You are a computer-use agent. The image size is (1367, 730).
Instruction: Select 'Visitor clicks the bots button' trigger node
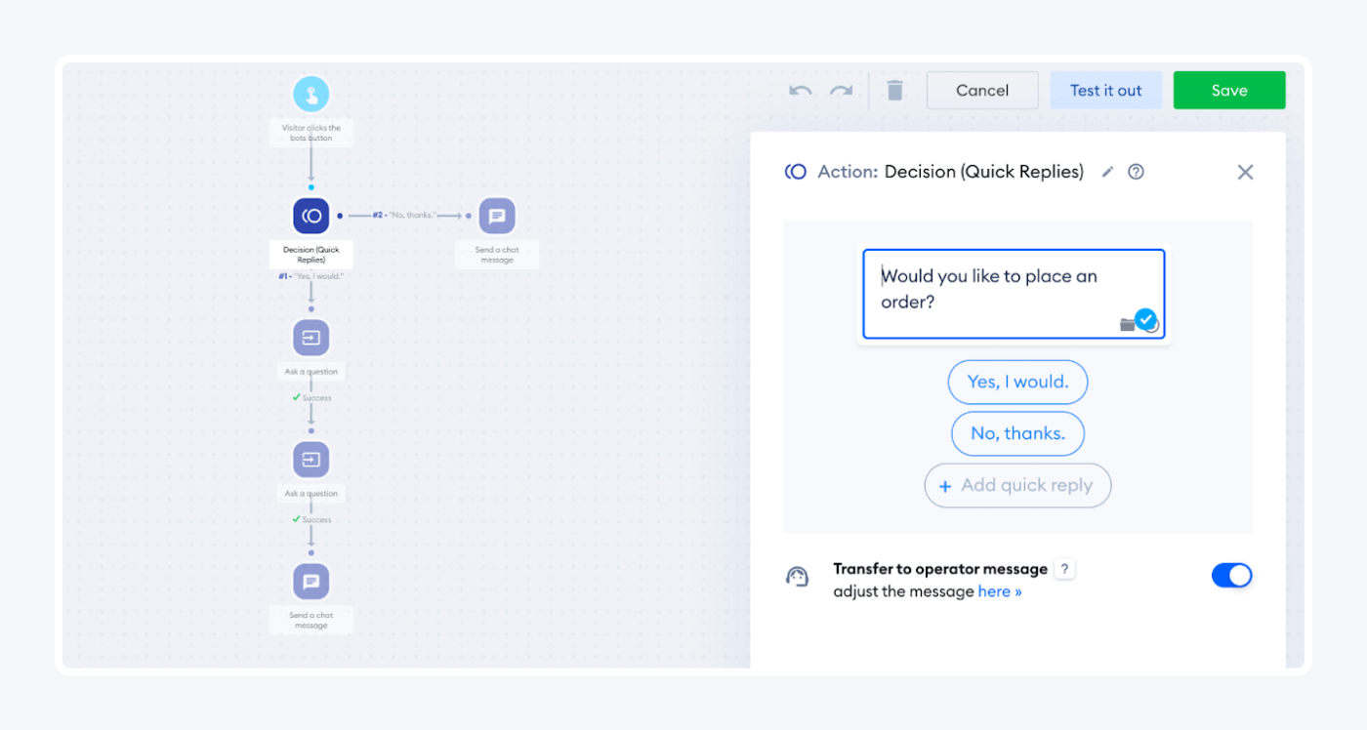point(311,95)
